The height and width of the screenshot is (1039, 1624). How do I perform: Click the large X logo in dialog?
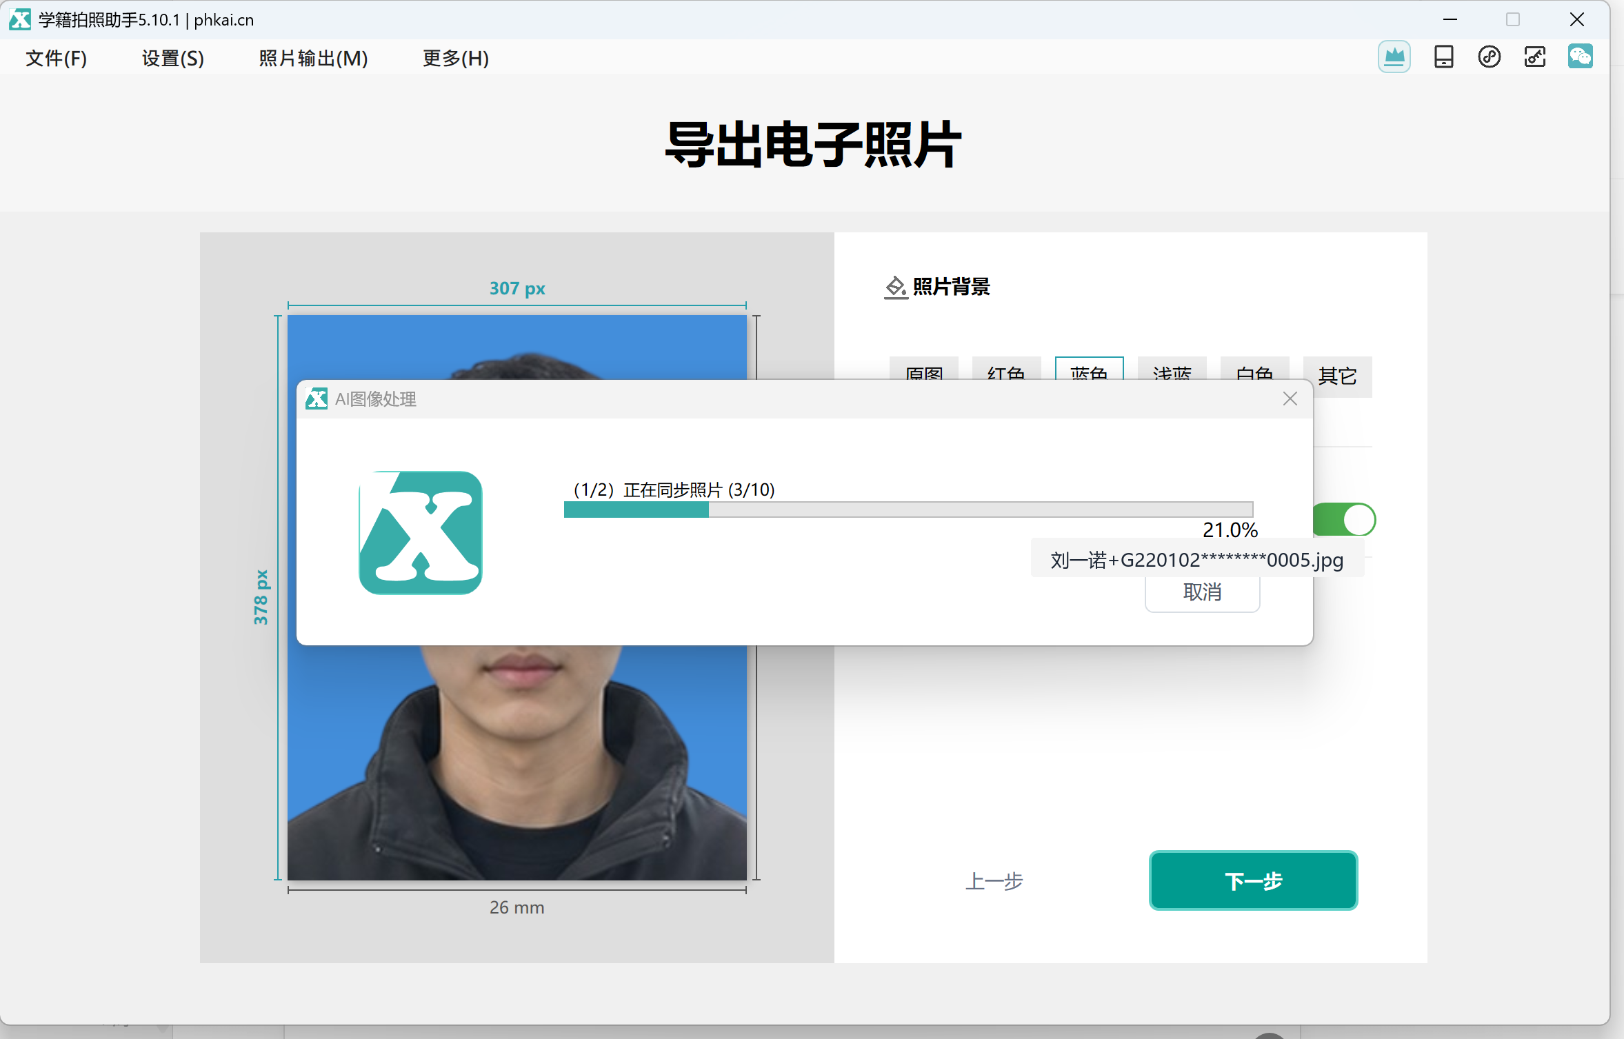[x=421, y=532]
